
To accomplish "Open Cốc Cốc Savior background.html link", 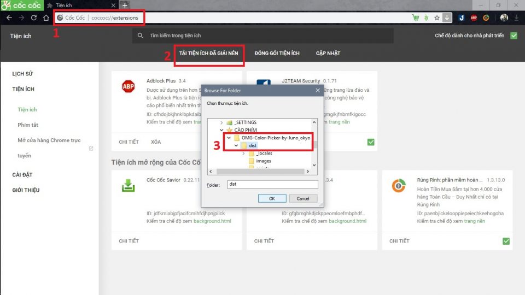I will pos(212,221).
